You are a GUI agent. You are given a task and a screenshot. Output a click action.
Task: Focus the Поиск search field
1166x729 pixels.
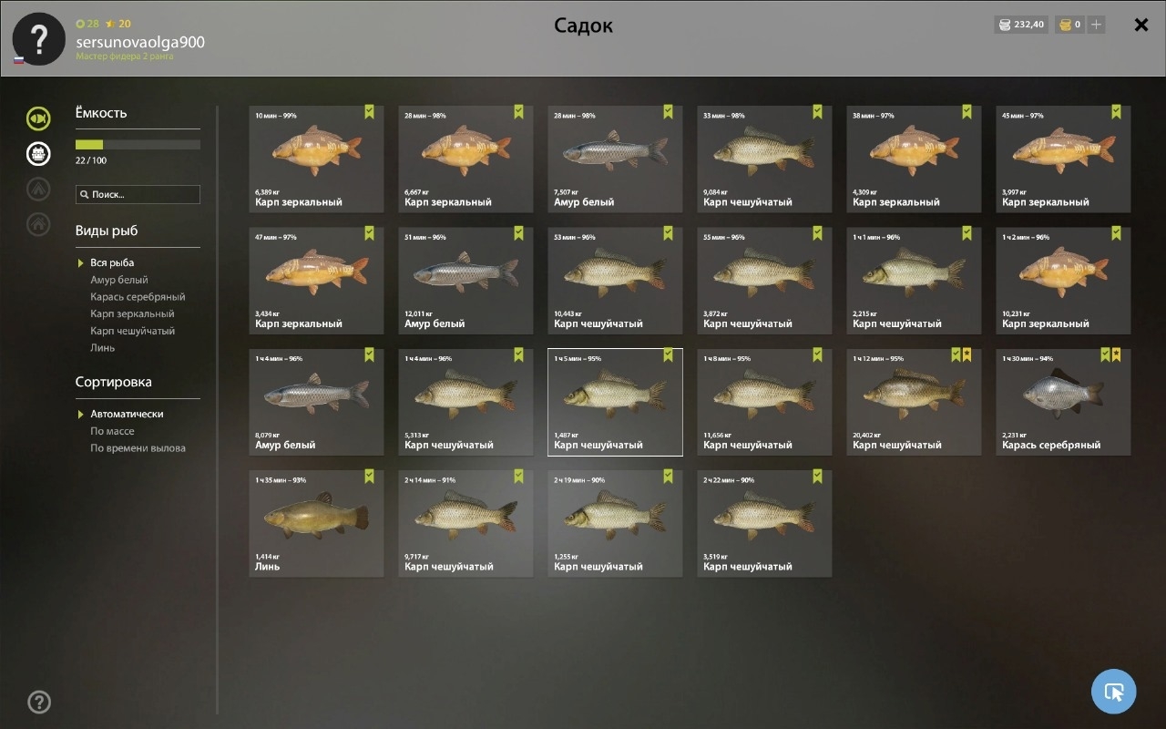point(138,194)
